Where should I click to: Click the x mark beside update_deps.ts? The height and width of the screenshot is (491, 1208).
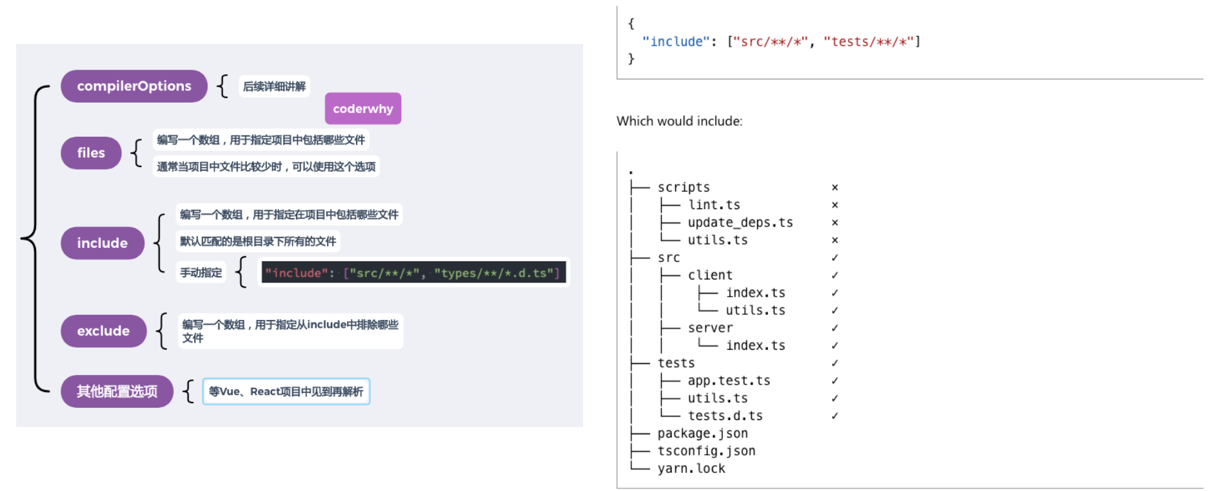(x=835, y=223)
